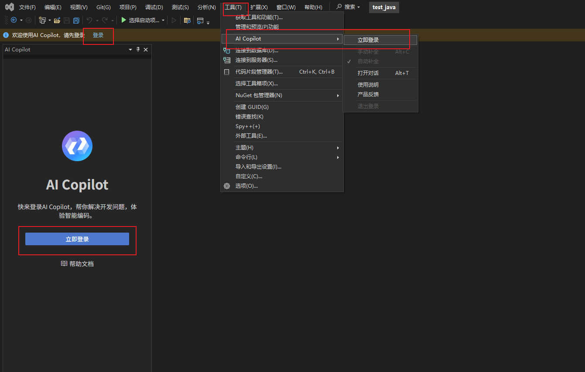Open the dropdown arrow beside 选择启动项

[x=163, y=20]
